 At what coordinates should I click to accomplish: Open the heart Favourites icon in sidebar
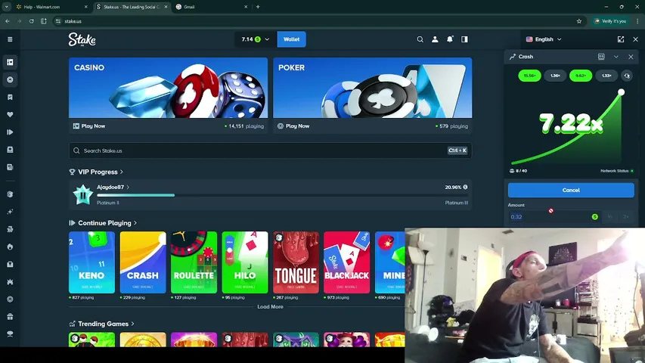click(10, 114)
